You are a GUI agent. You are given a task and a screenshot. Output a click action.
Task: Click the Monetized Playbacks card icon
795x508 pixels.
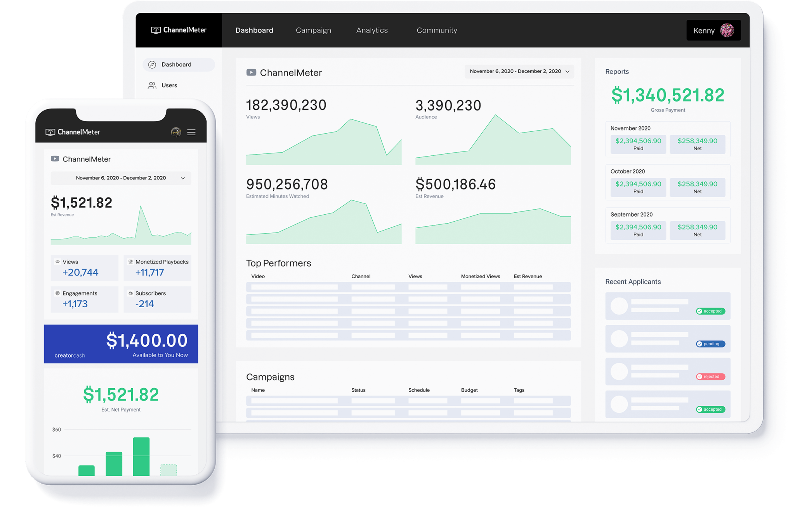coord(130,262)
